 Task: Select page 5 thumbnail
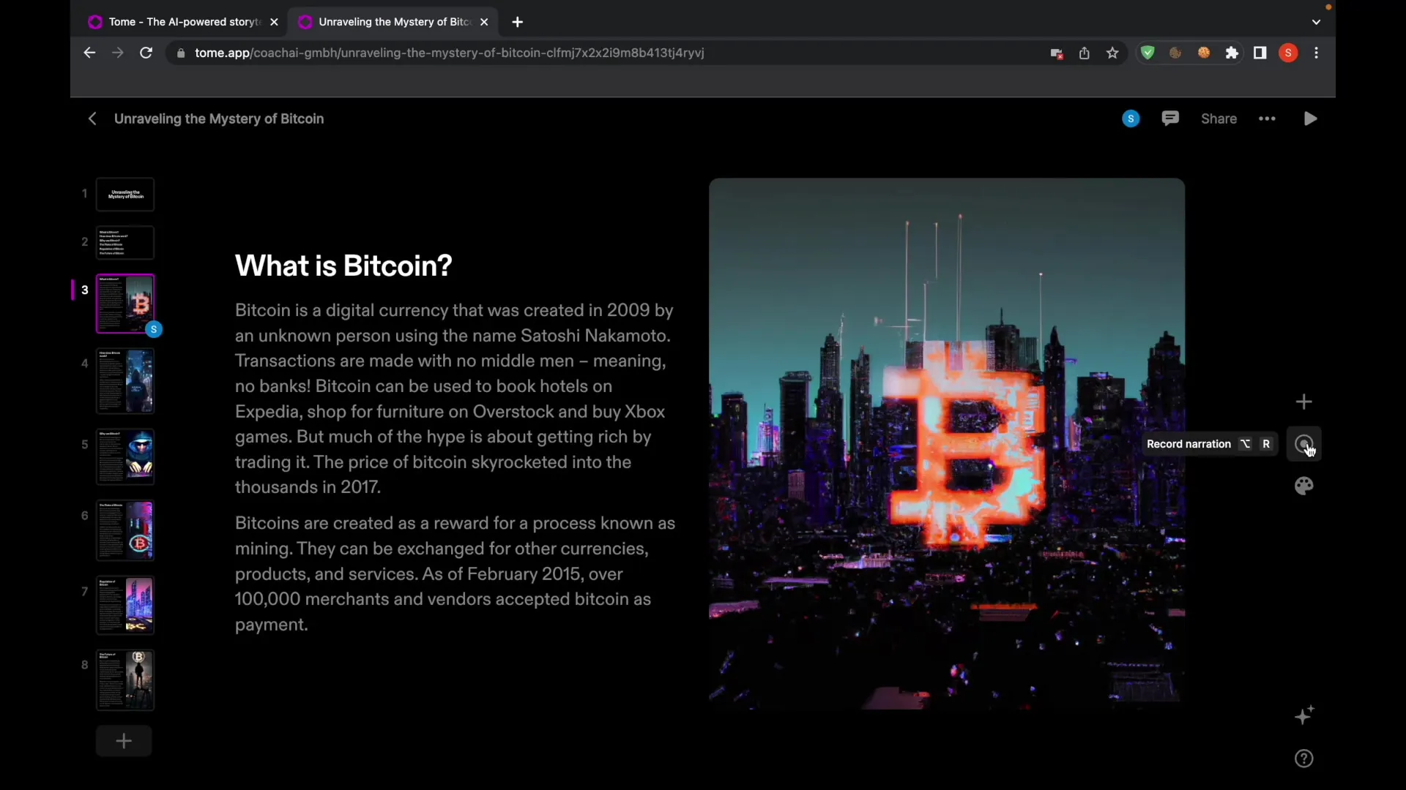pos(125,456)
